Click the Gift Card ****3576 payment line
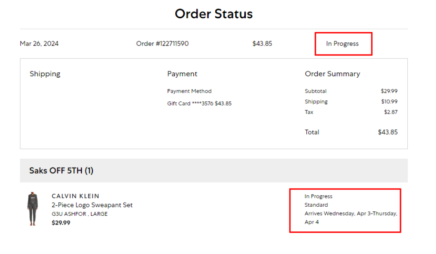436x254 pixels. coord(199,104)
